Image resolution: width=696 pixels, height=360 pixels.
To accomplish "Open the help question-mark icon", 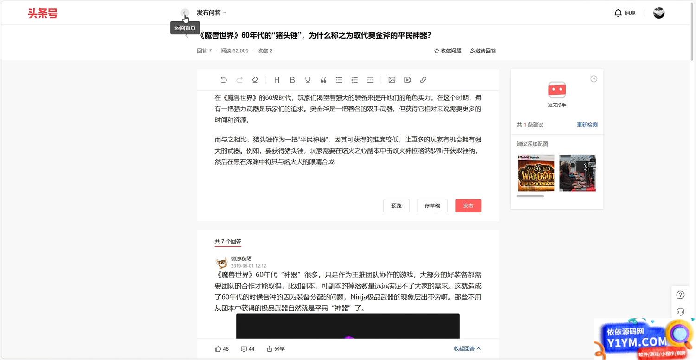I will pos(681,295).
